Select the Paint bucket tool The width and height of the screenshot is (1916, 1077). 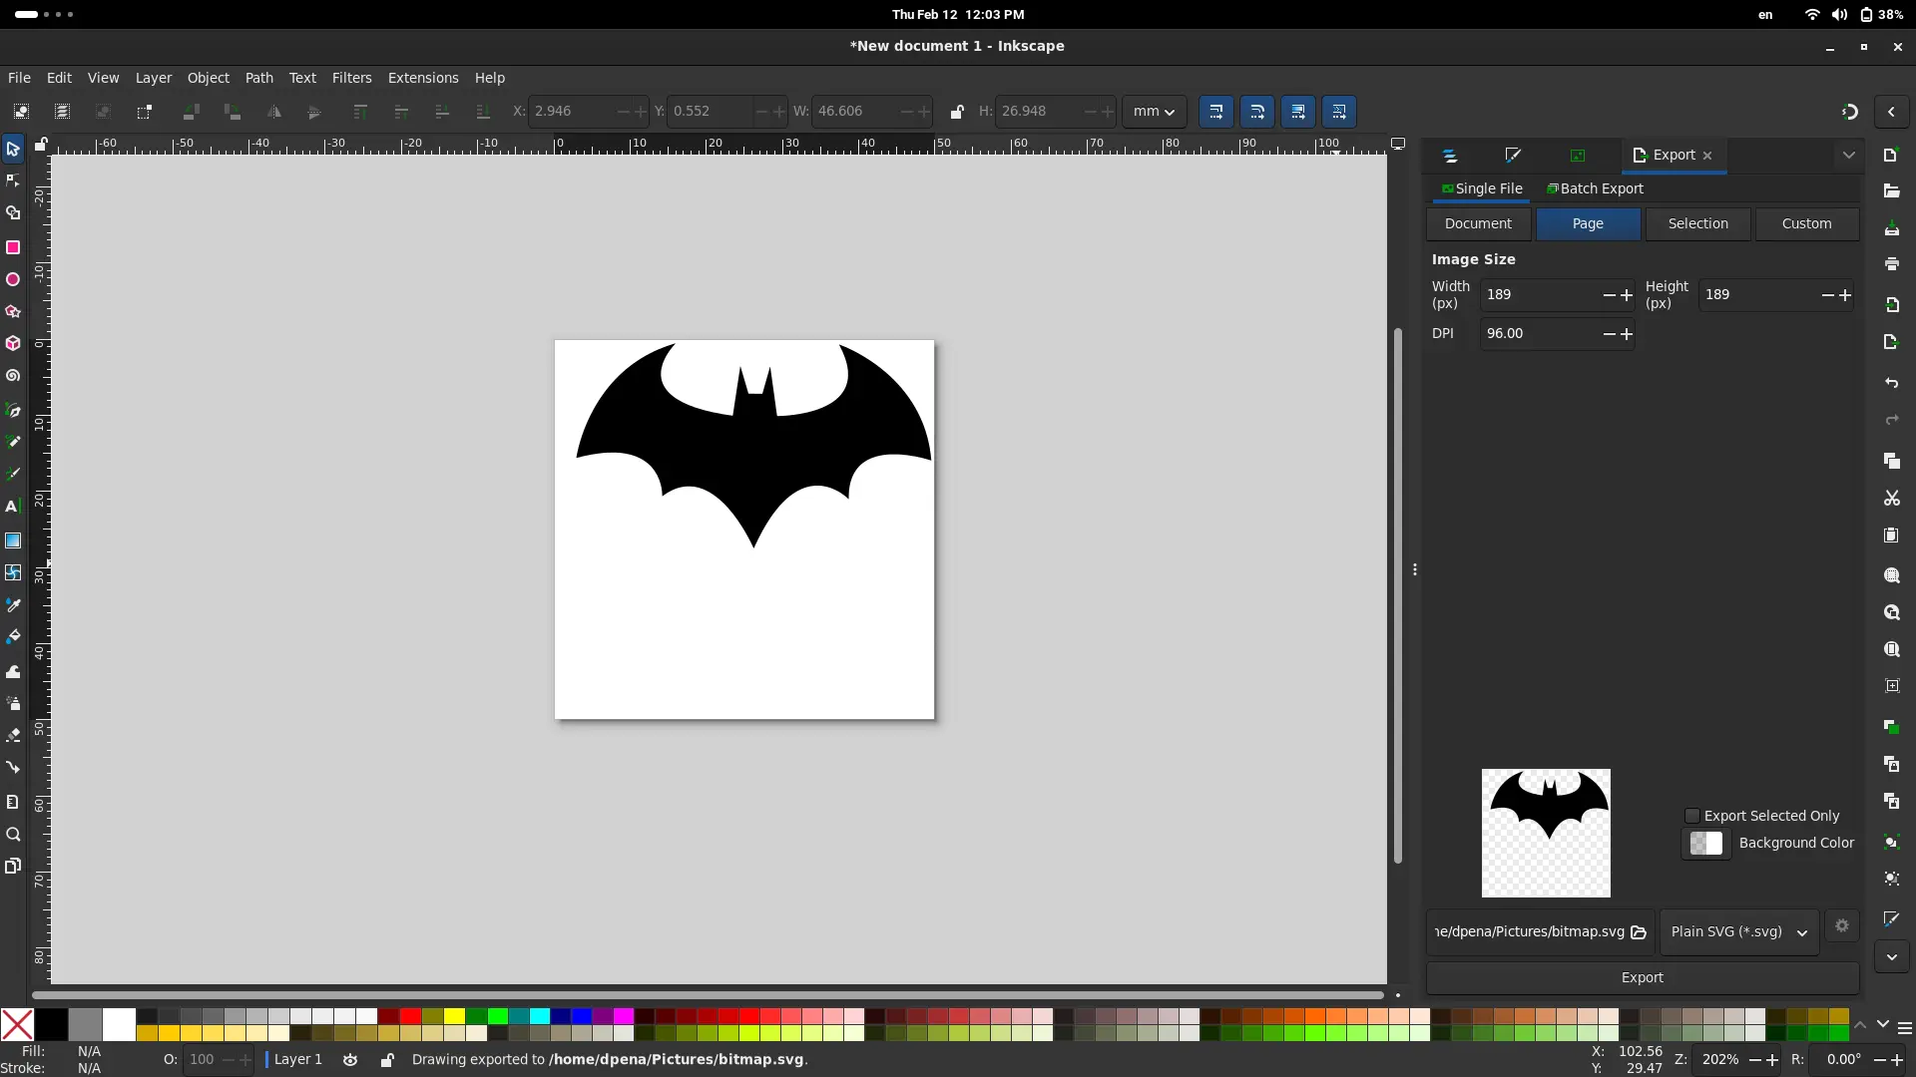tap(13, 636)
